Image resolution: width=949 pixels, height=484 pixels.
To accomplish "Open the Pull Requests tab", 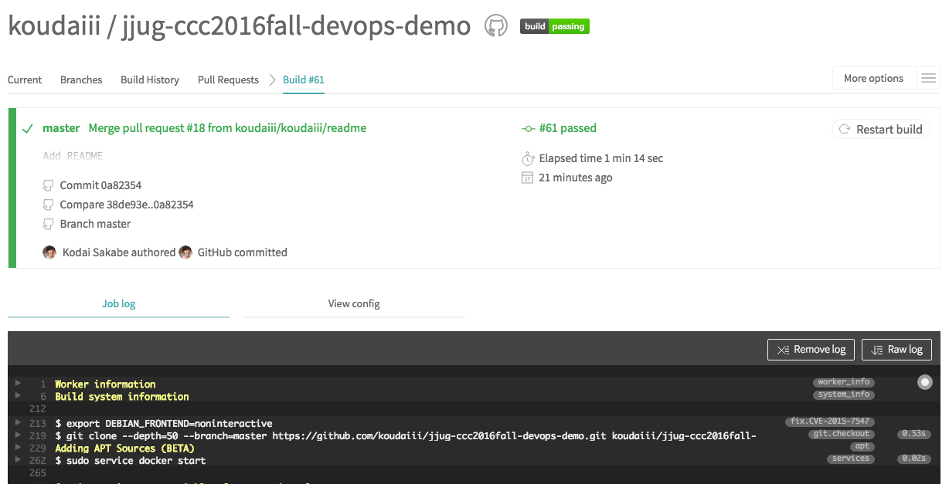I will pos(228,80).
